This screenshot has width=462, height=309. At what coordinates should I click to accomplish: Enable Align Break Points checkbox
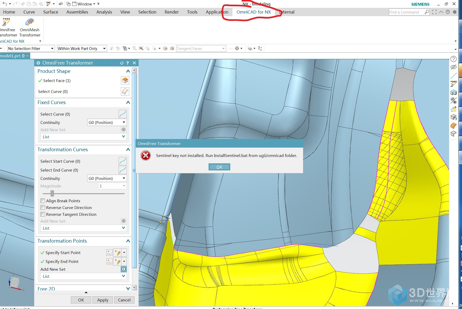pos(43,201)
